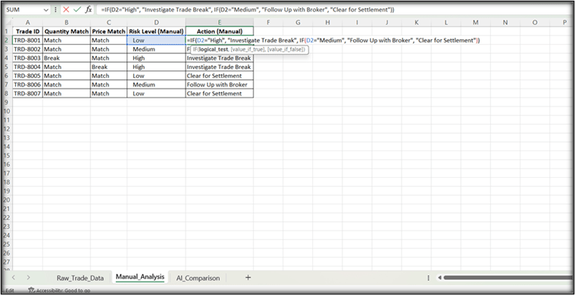Click the Risk Level (Manual) header cell
The width and height of the screenshot is (575, 295).
156,32
